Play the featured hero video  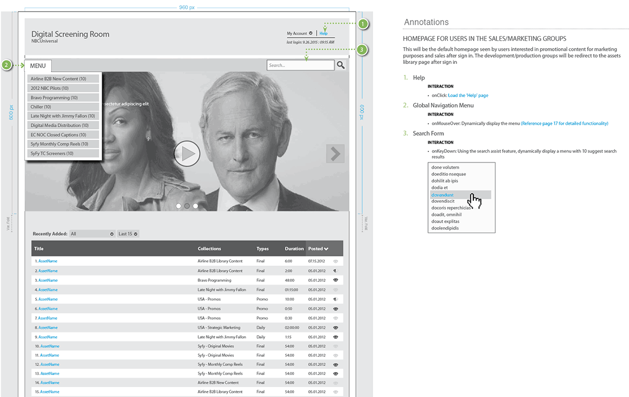187,154
